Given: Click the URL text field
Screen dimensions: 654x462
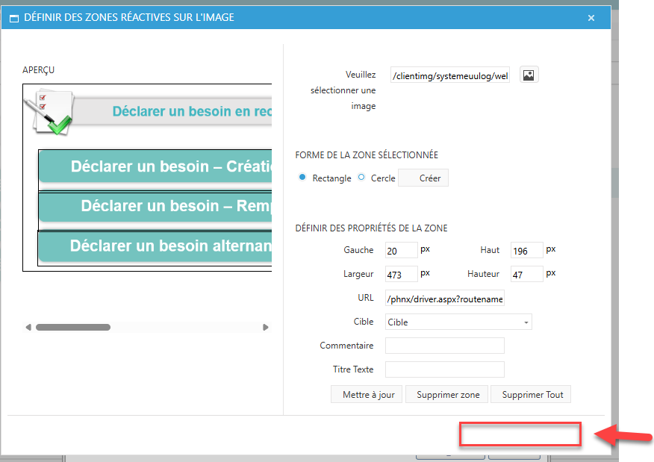Looking at the screenshot, I should click(x=445, y=299).
